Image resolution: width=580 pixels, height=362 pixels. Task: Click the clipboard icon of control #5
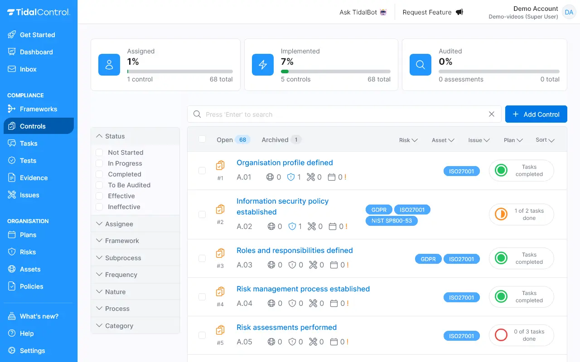tap(220, 330)
